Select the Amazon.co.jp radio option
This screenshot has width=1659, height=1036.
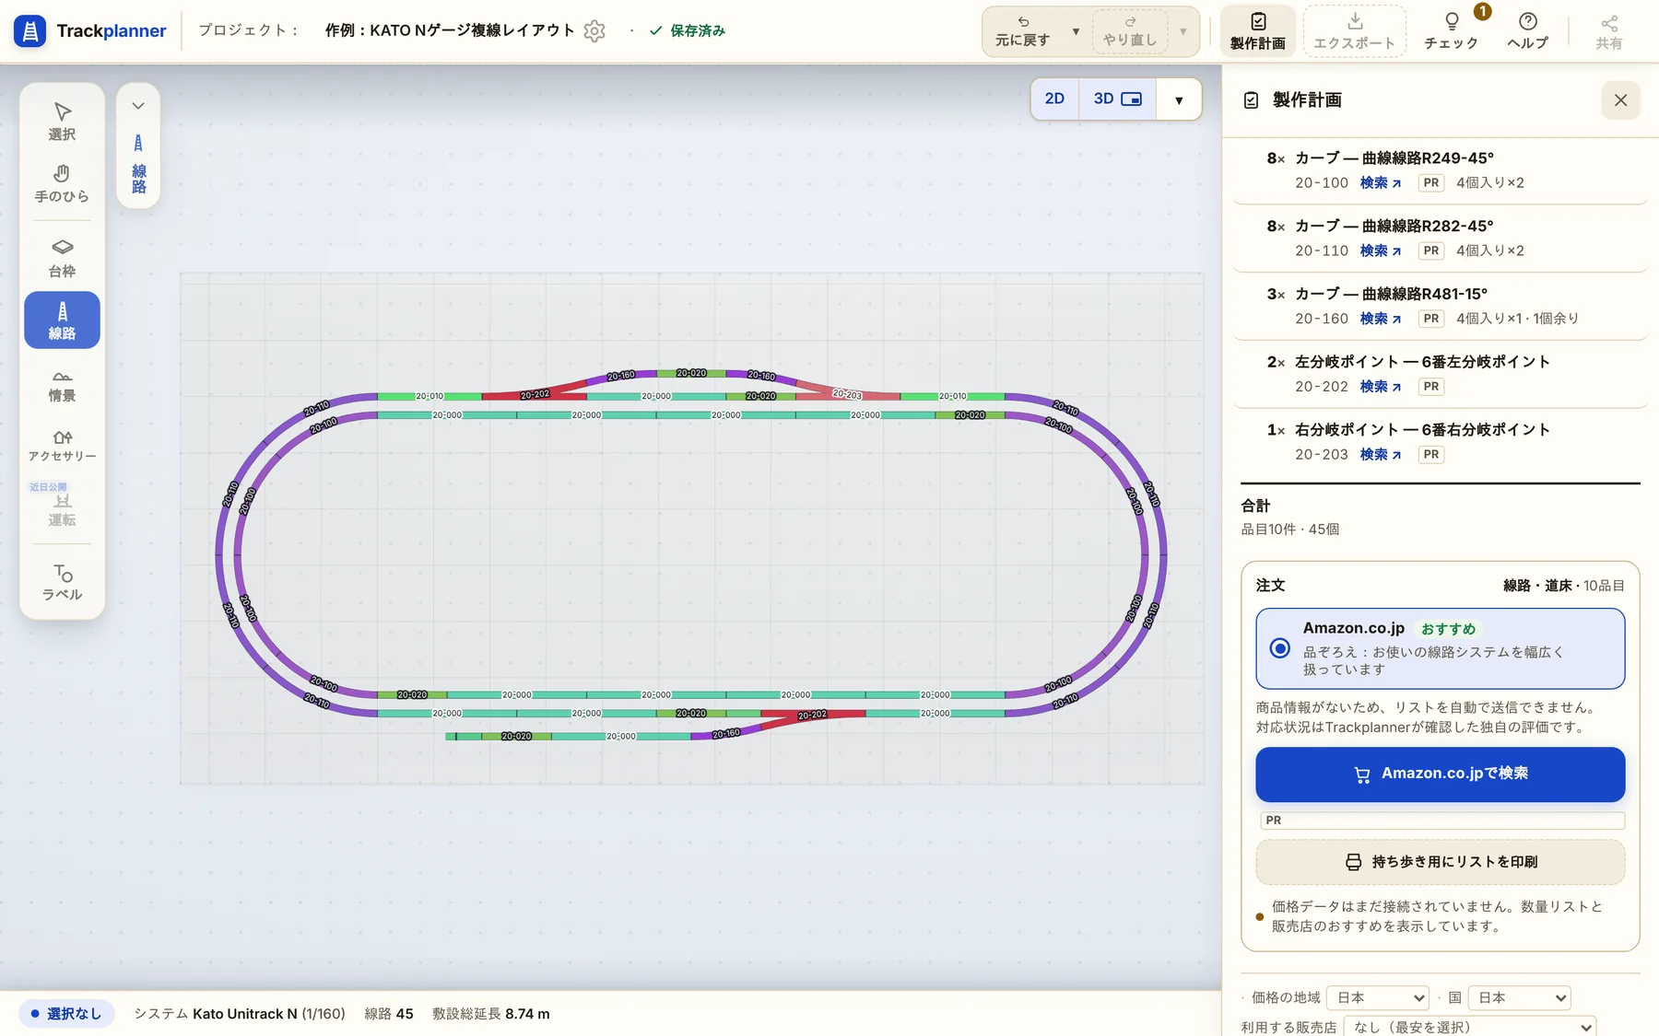tap(1279, 648)
